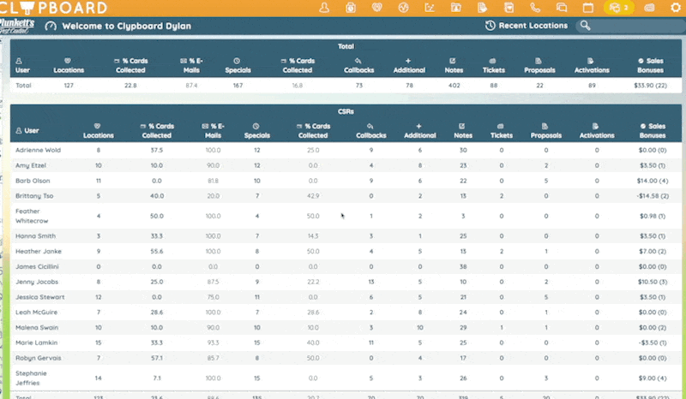This screenshot has height=399, width=686.
Task: Select the Adrienne Wold row name
Action: pos(38,150)
